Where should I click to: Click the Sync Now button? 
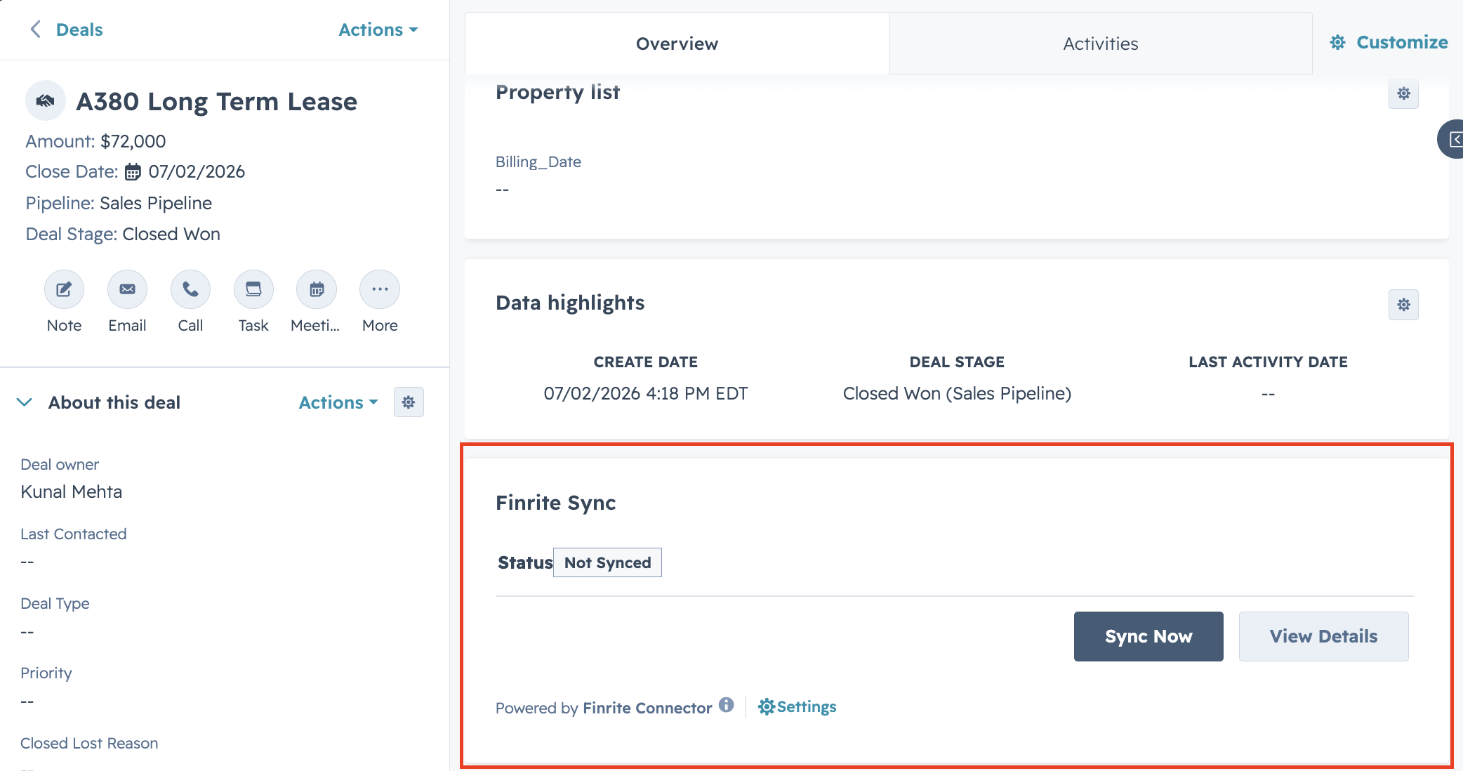[x=1148, y=636]
